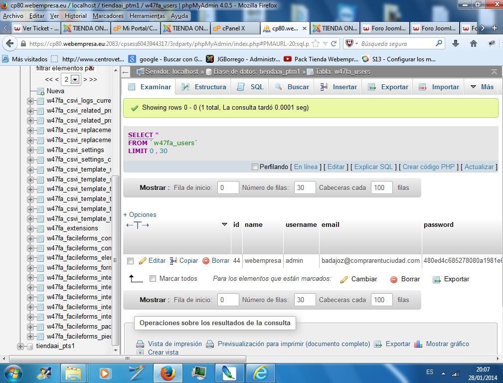Switch to the Estructura tab
Screen dimensions: 503x383
point(204,87)
